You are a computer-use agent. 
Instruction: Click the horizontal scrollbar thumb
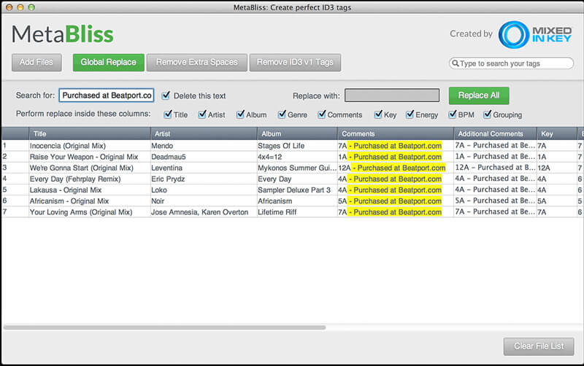coord(165,327)
